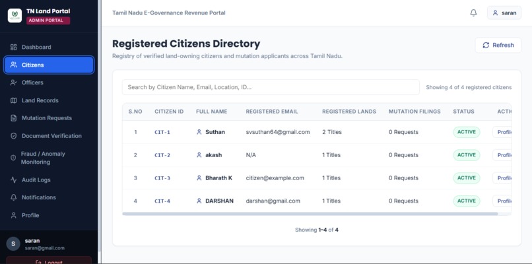Click the ACTIVE status badge for Suthan

coord(467,132)
